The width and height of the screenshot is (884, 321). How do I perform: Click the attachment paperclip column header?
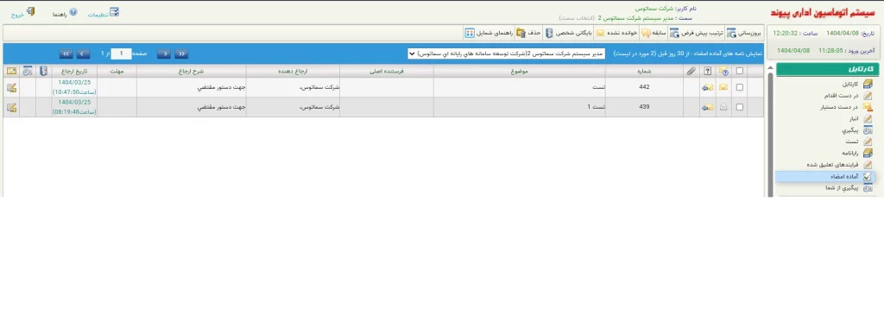[x=691, y=71]
